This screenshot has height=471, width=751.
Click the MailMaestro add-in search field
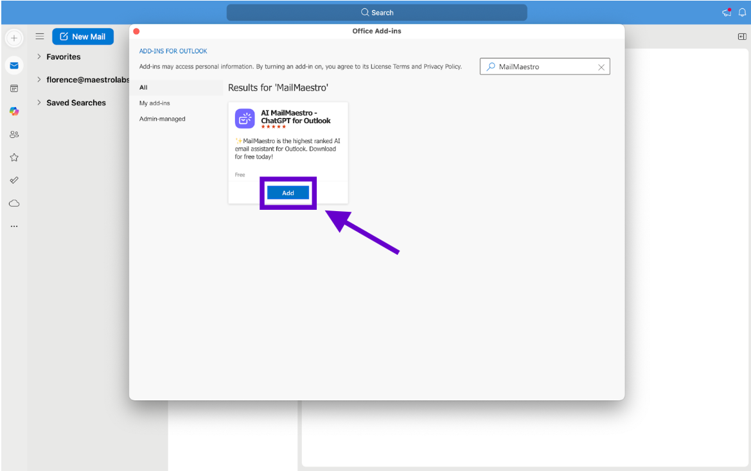pos(545,67)
